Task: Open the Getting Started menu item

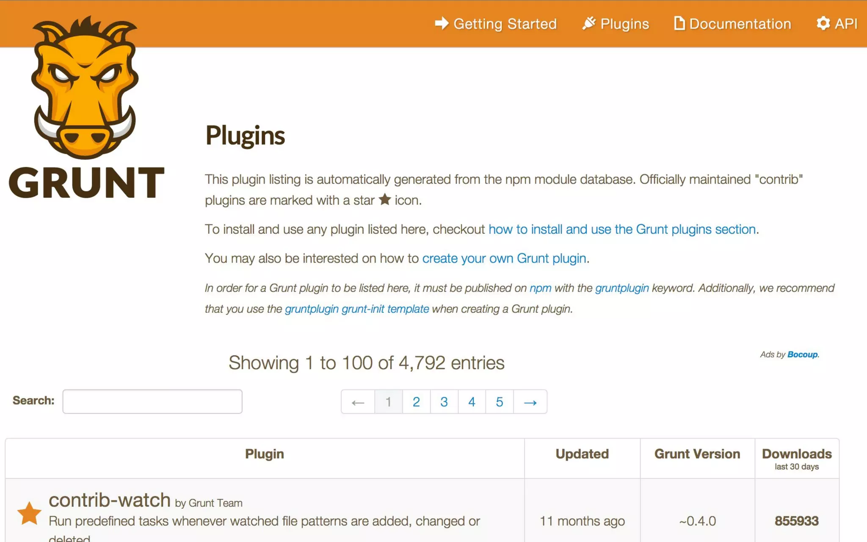Action: [x=505, y=24]
